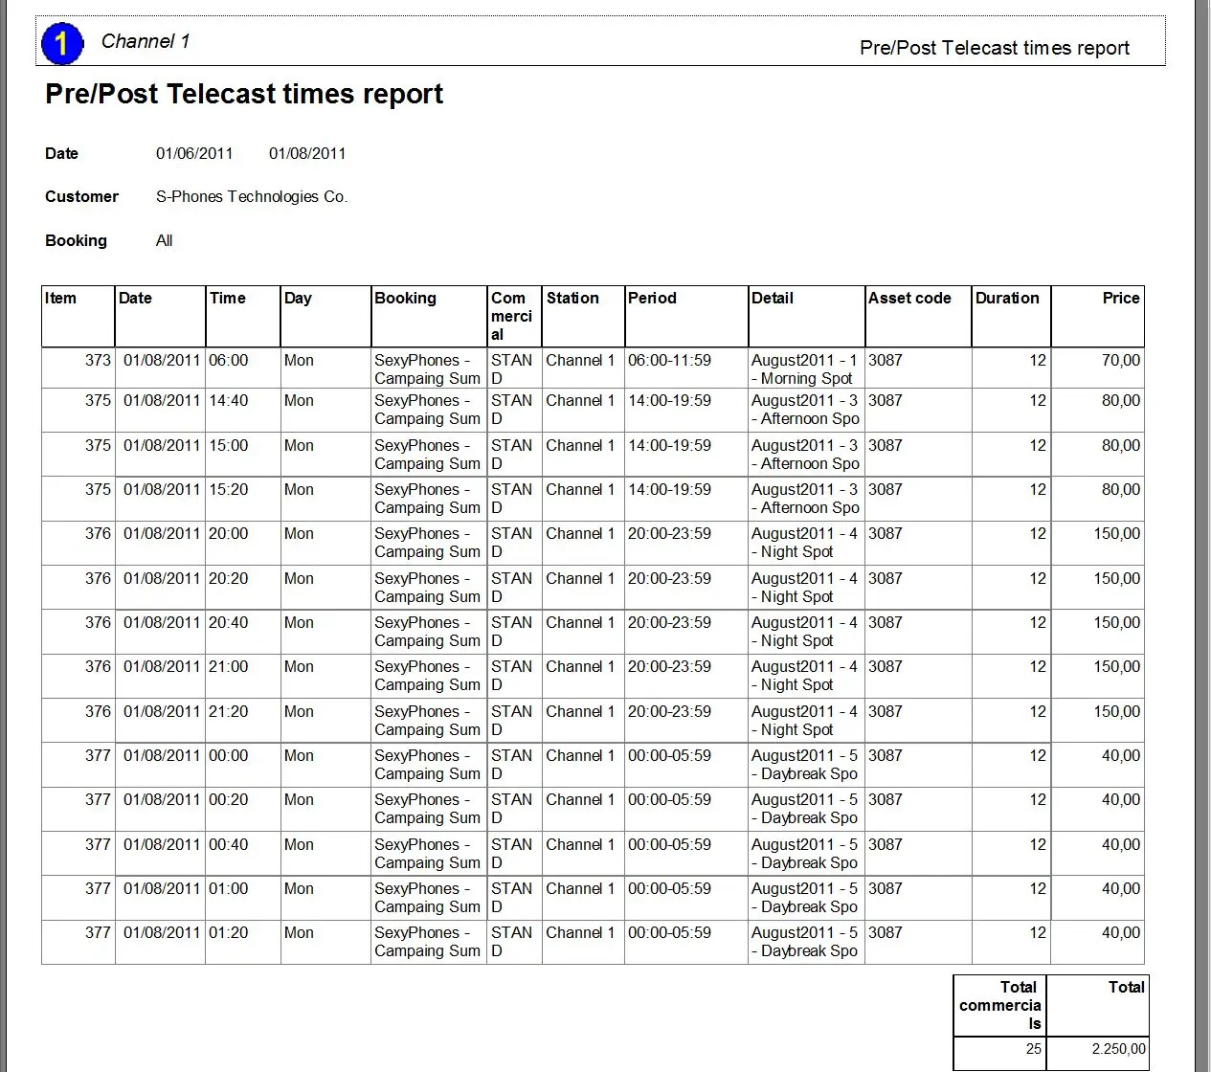The image size is (1211, 1072).
Task: Select the Station column header
Action: pyautogui.click(x=572, y=298)
